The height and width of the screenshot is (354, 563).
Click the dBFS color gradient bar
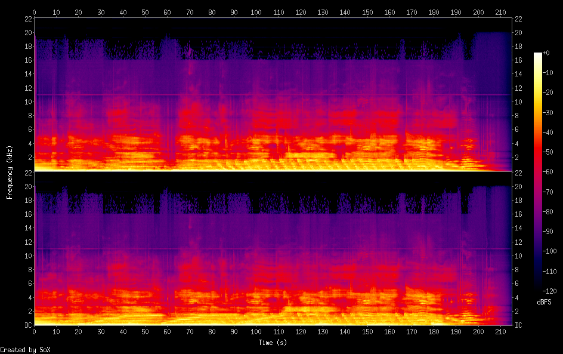pos(538,172)
